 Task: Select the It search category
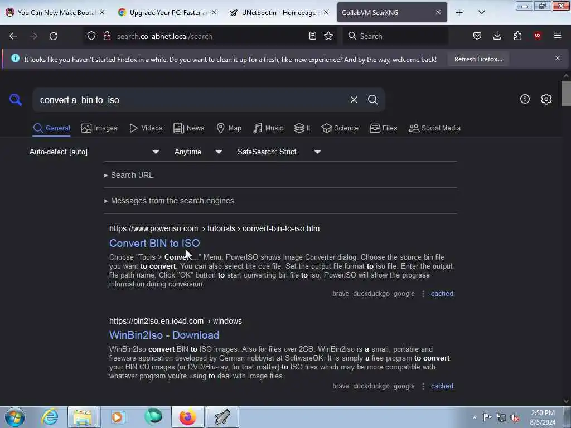(x=302, y=128)
